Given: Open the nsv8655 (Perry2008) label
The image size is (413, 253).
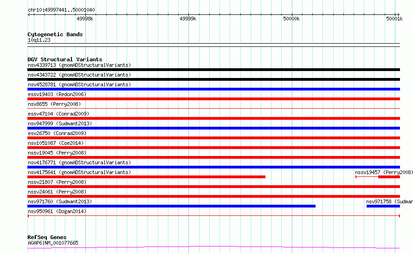Looking at the screenshot, I should (x=54, y=104).
